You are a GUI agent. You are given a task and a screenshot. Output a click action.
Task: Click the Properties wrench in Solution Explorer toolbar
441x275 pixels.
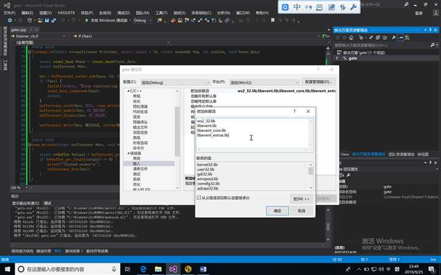point(394,37)
